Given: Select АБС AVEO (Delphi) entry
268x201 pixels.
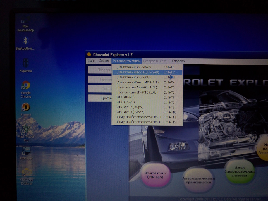Looking at the screenshot, I should [x=147, y=107].
